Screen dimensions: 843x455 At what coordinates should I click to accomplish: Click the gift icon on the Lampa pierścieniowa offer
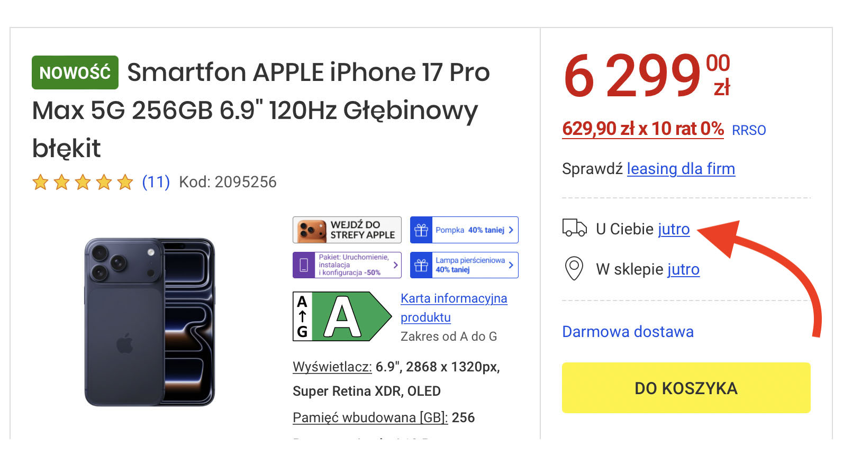point(421,265)
